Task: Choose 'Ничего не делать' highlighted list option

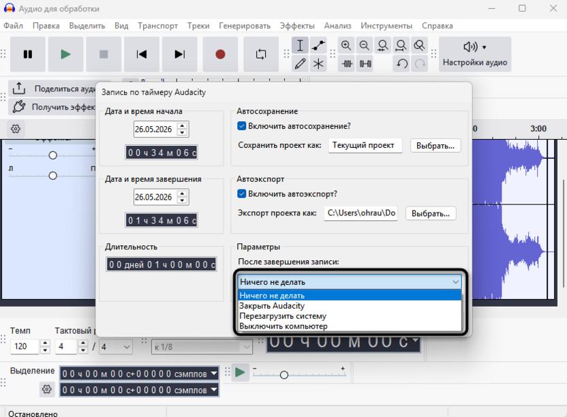Action: point(350,296)
